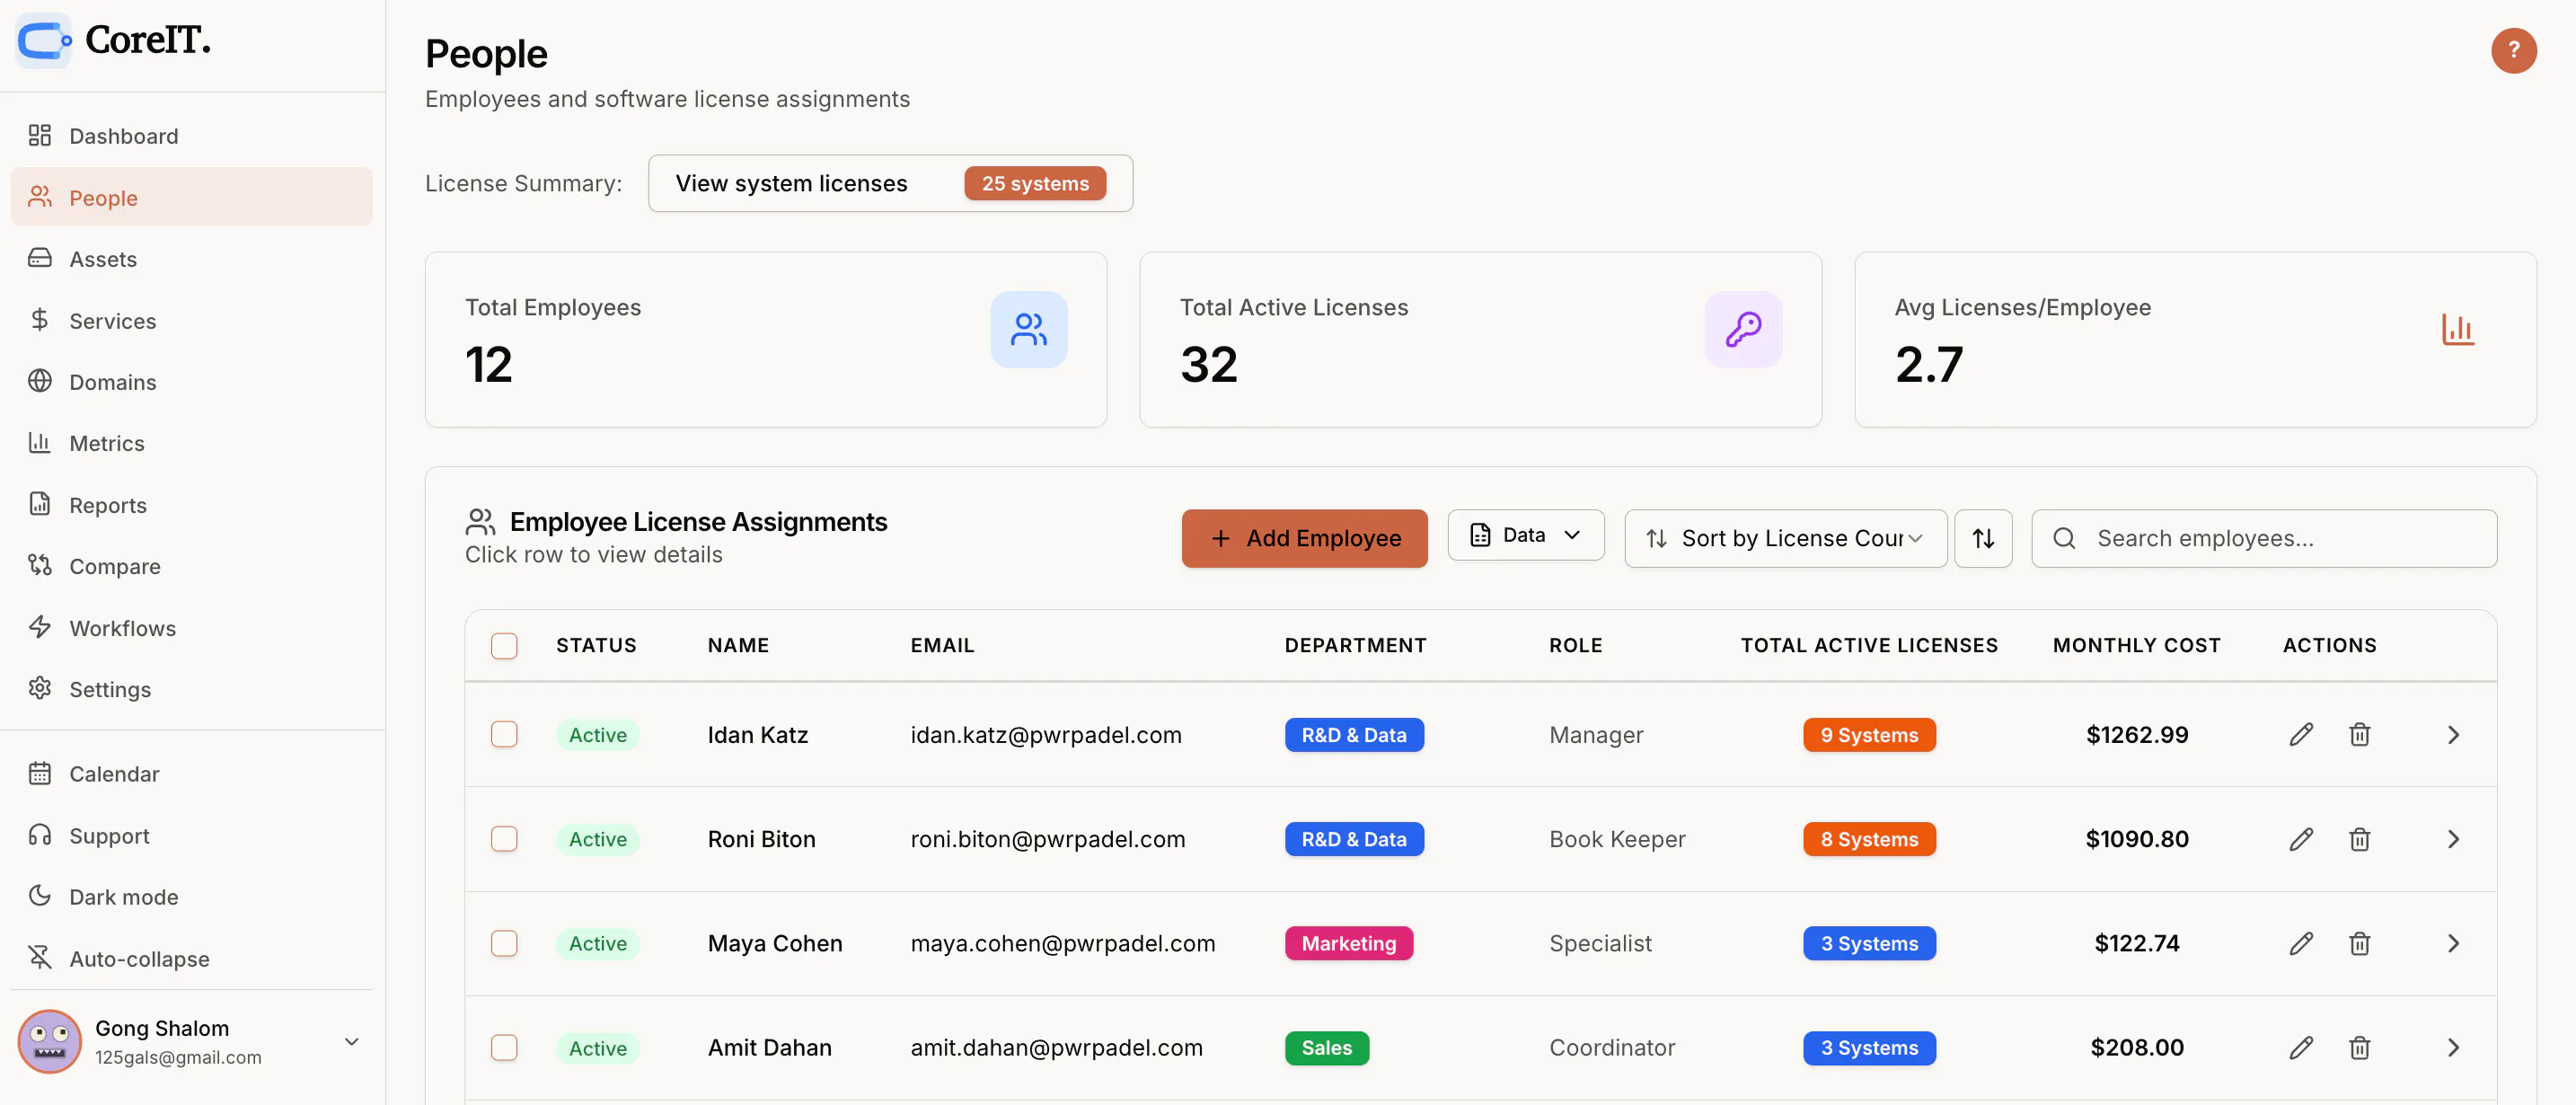The height and width of the screenshot is (1105, 2576).
Task: Open the Data export dropdown
Action: pyautogui.click(x=1525, y=535)
